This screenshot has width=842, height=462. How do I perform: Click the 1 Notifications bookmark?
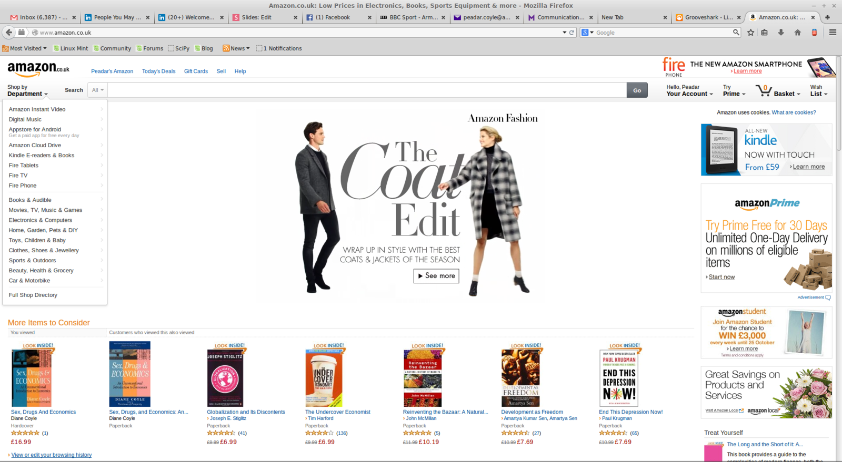pos(279,48)
